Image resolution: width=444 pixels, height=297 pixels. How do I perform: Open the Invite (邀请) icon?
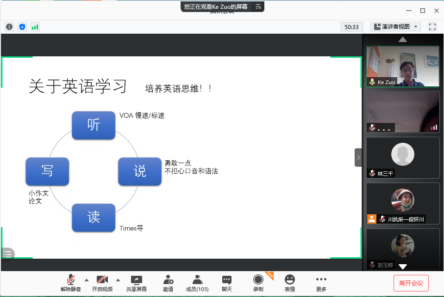coord(168,283)
